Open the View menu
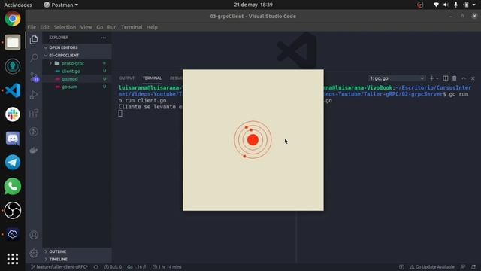The width and height of the screenshot is (481, 271). pos(86,27)
